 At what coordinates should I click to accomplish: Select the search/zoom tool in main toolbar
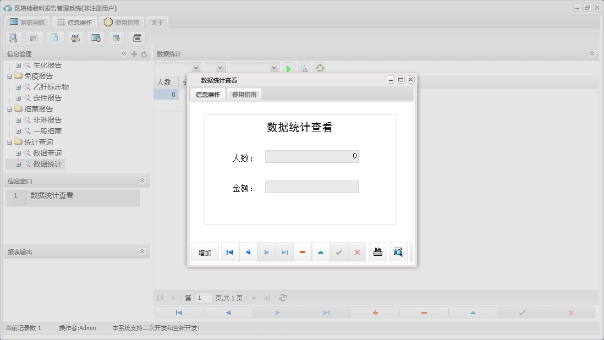tap(13, 37)
